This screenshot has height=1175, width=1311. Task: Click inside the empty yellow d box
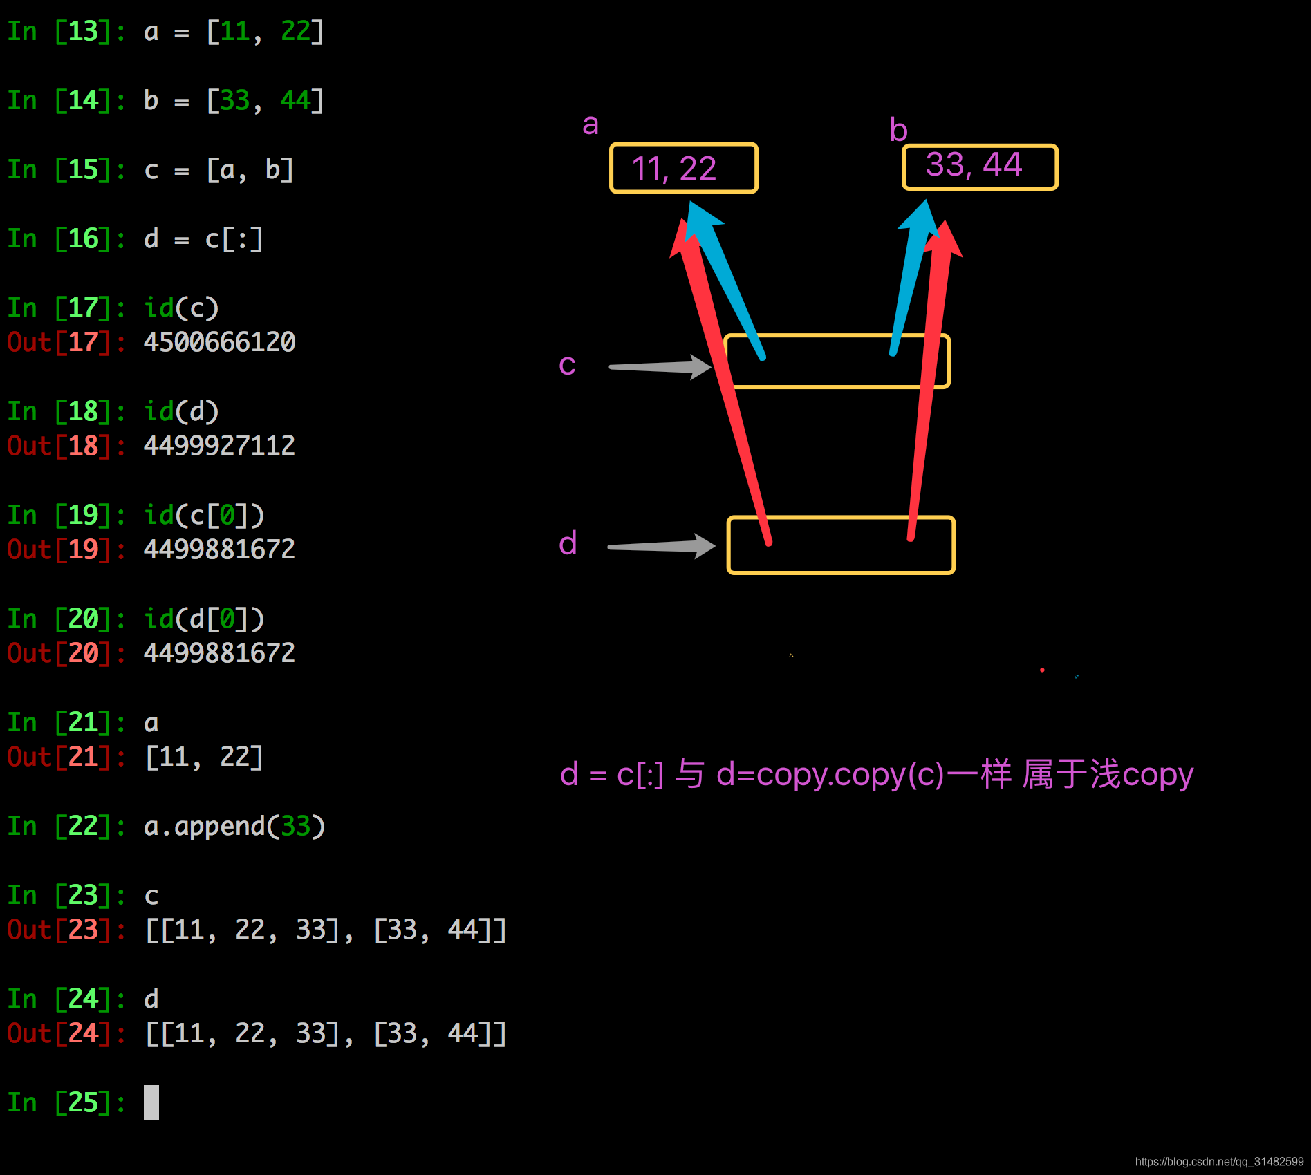pos(840,546)
